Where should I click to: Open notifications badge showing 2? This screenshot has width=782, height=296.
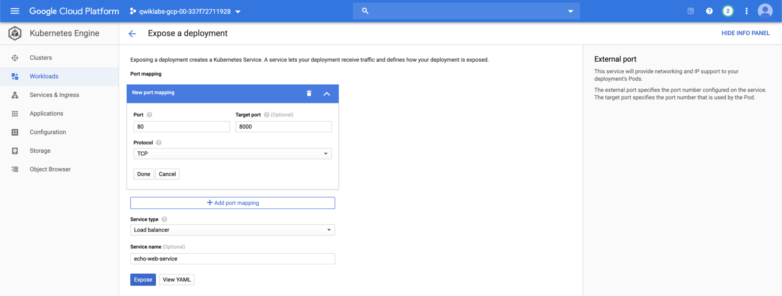click(x=728, y=11)
